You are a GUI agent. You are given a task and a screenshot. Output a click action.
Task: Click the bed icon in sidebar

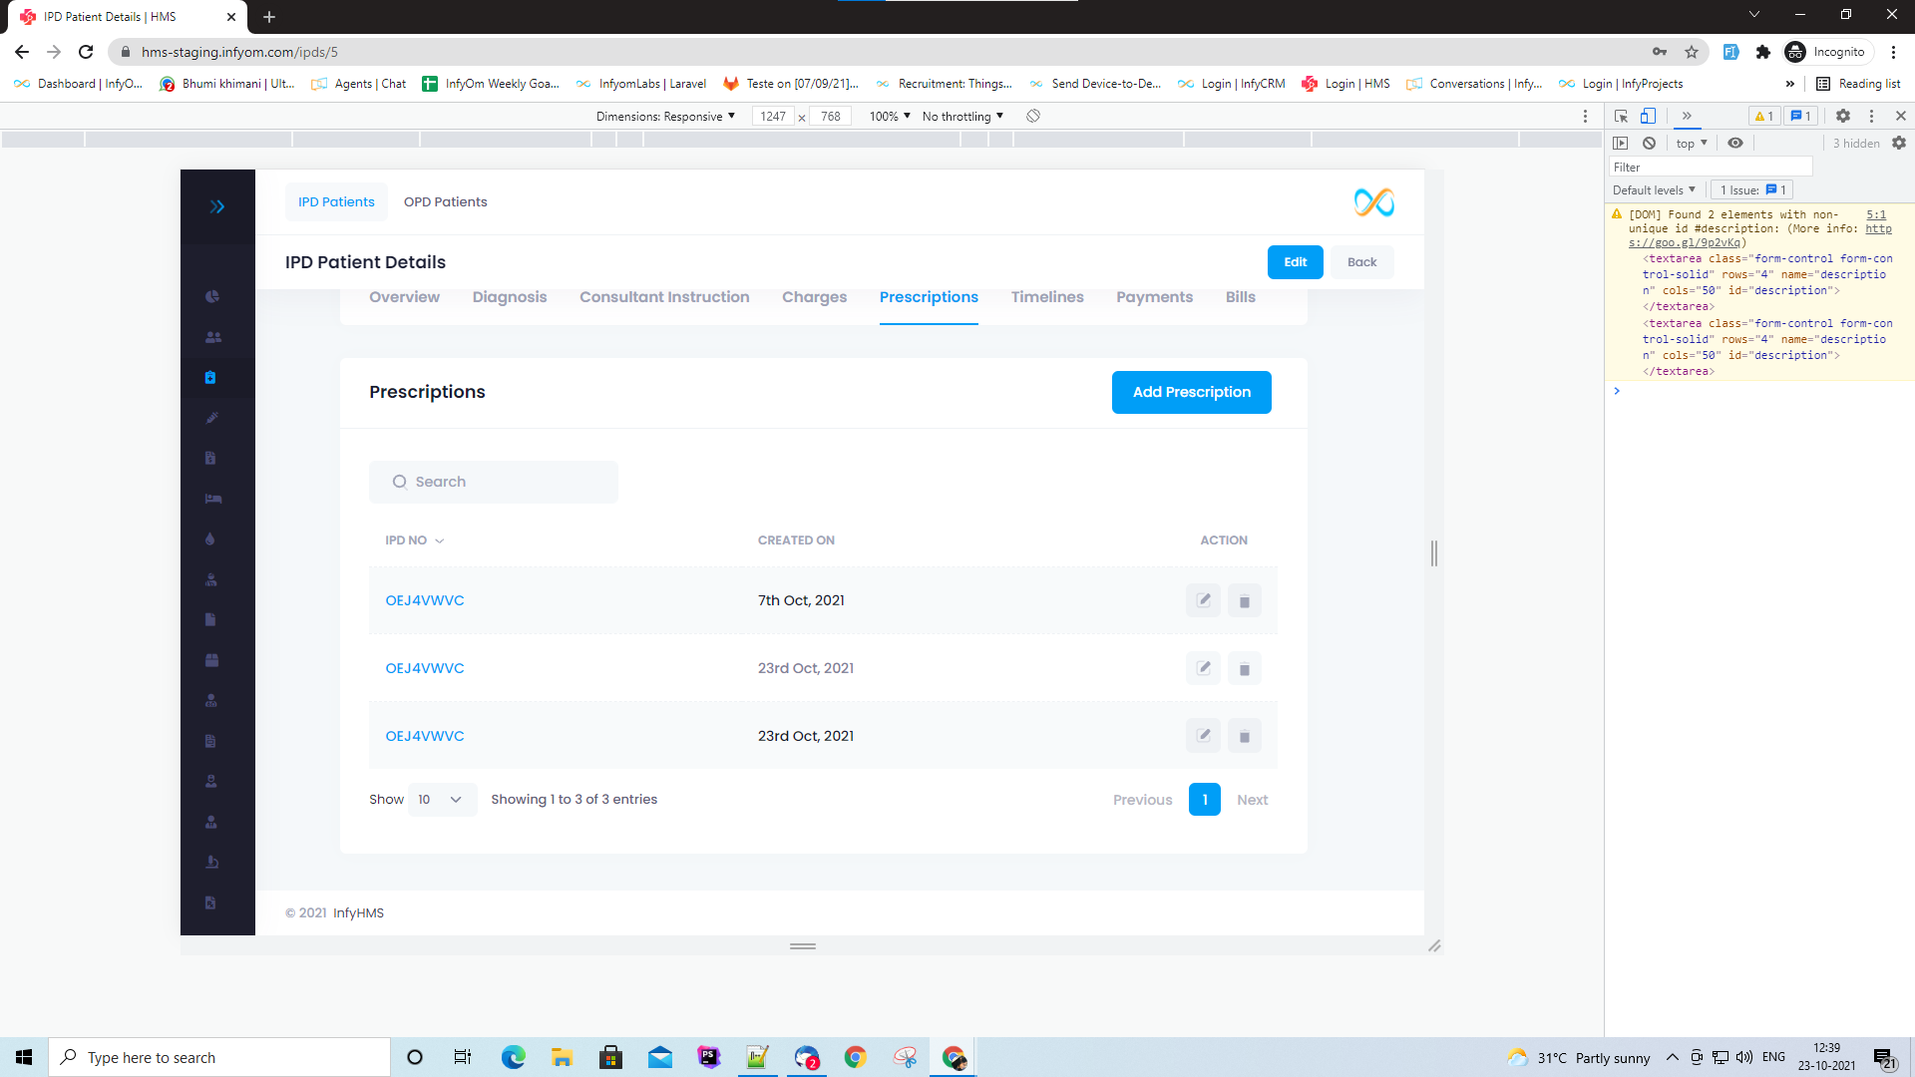212,499
